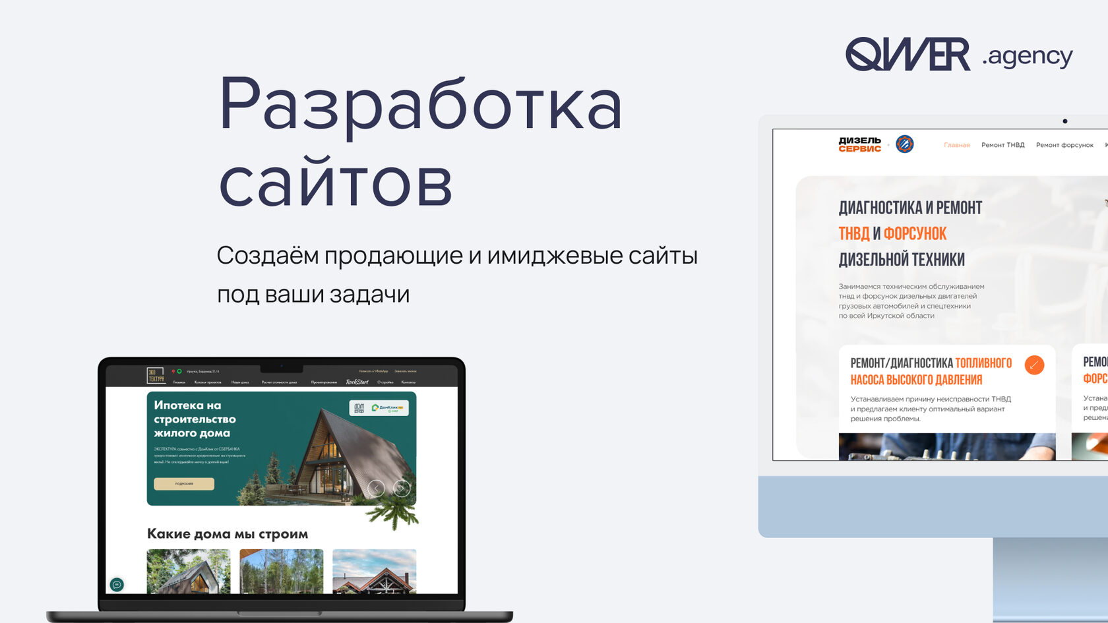The width and height of the screenshot is (1108, 623).
Task: Open Расчет стоимости дома menu item
Action: click(x=279, y=382)
